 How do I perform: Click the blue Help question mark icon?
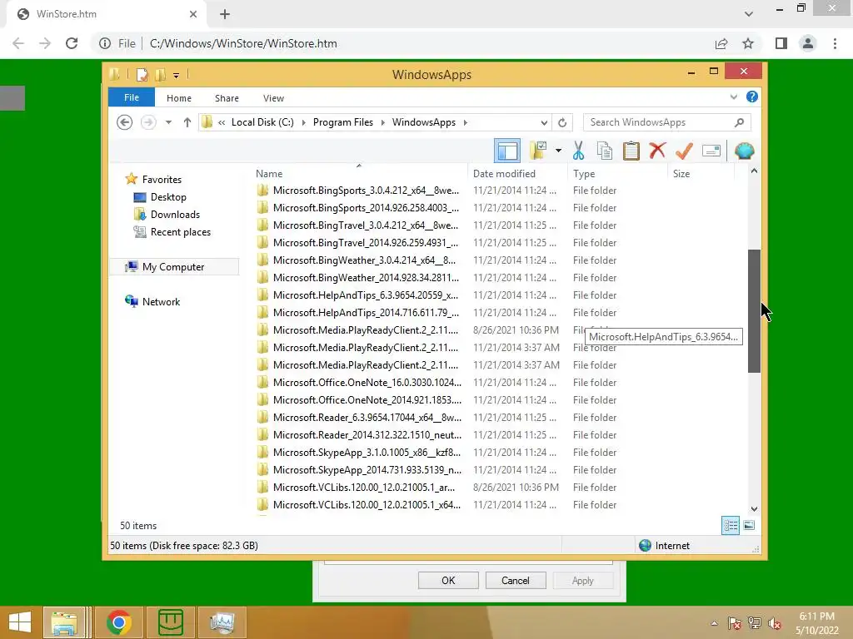pos(752,97)
